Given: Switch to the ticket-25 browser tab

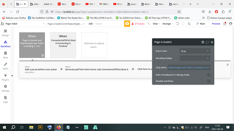Looking at the screenshot, I should tap(48, 4).
